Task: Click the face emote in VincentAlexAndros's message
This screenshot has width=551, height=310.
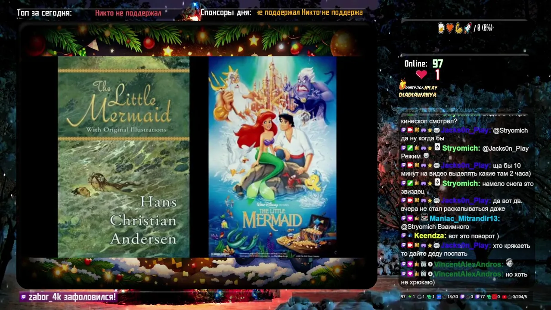Action: [x=509, y=263]
